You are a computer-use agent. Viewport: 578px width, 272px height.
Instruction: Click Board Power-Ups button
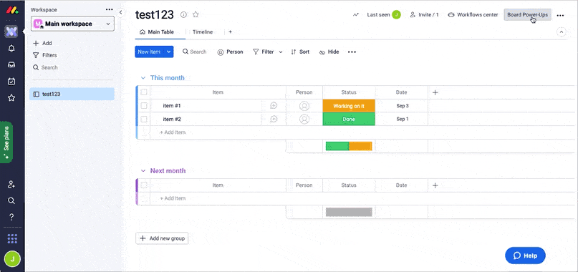click(x=527, y=15)
